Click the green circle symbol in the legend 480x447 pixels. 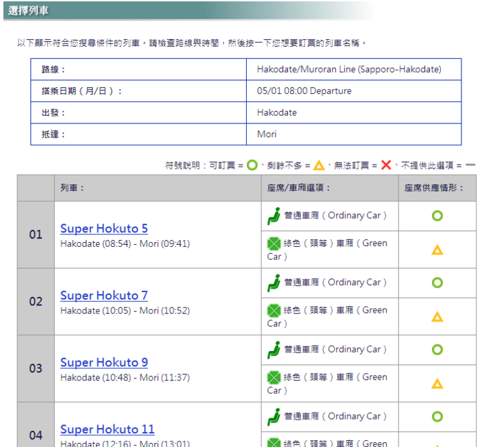[252, 165]
